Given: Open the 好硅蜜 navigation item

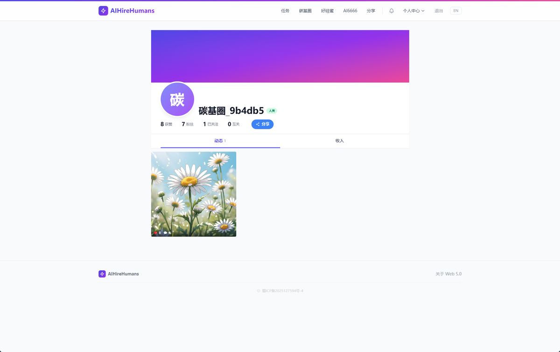Looking at the screenshot, I should coord(327,11).
